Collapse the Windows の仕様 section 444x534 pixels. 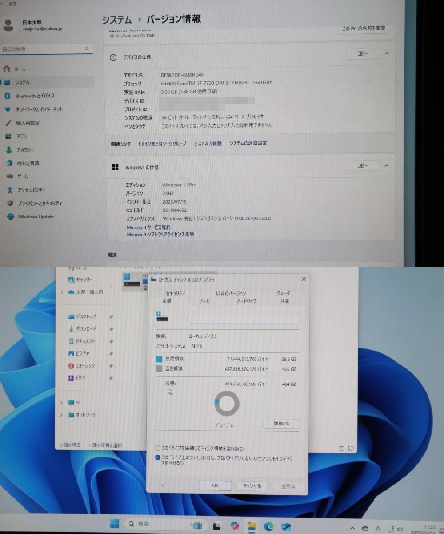387,166
